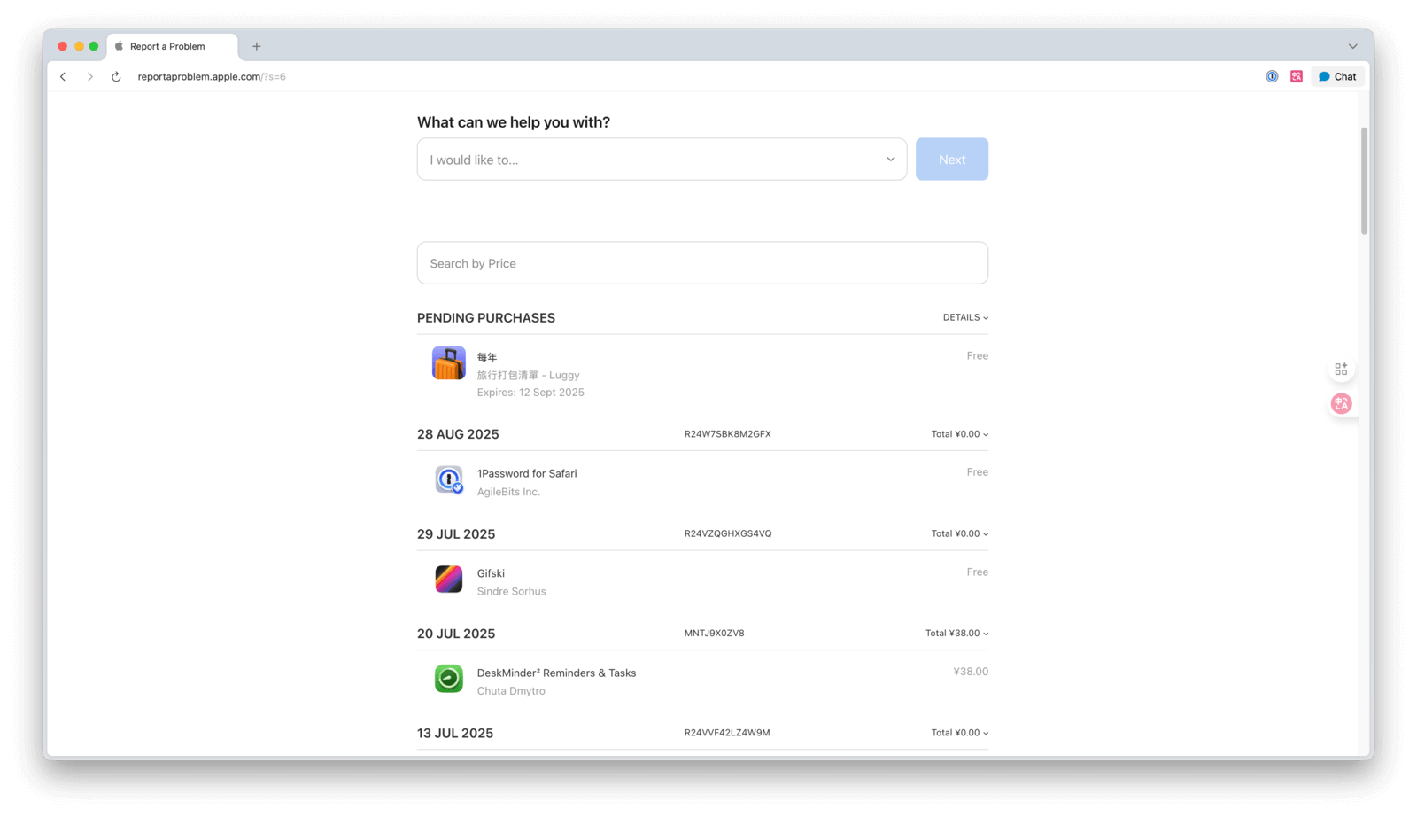This screenshot has height=817, width=1417.
Task: Click the Free label on Gifski row
Action: 977,572
